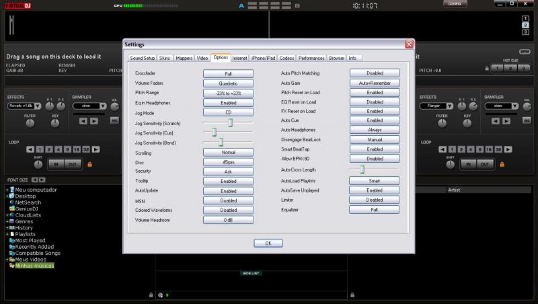The width and height of the screenshot is (538, 304).
Task: Click the left deck FILTER knob
Action: click(30, 123)
